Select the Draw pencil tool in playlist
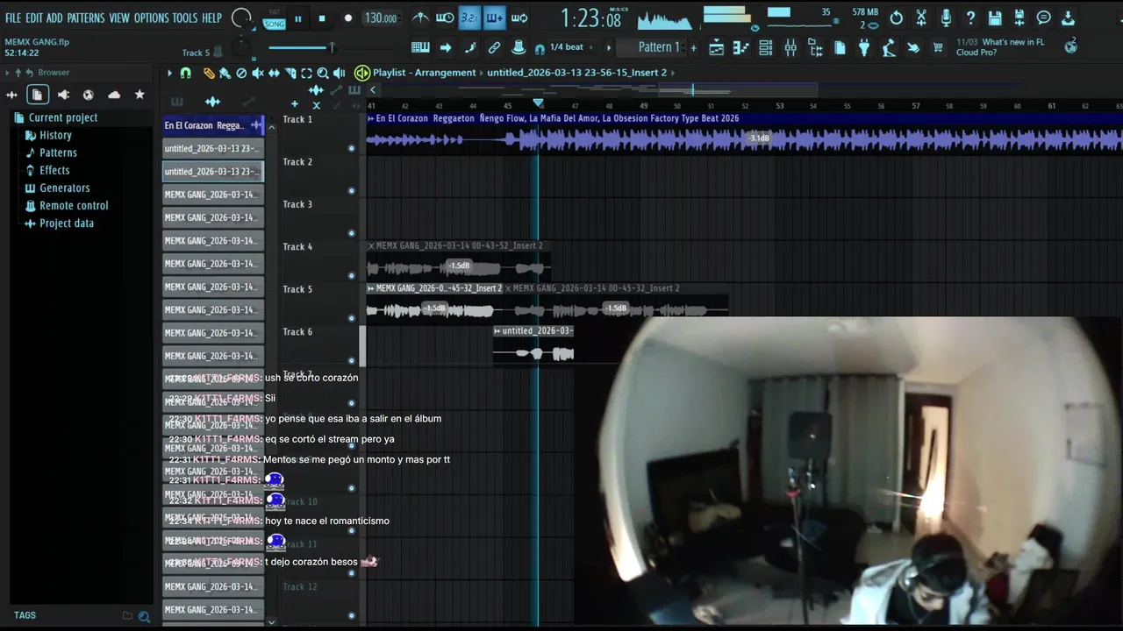This screenshot has width=1123, height=631. (x=209, y=73)
